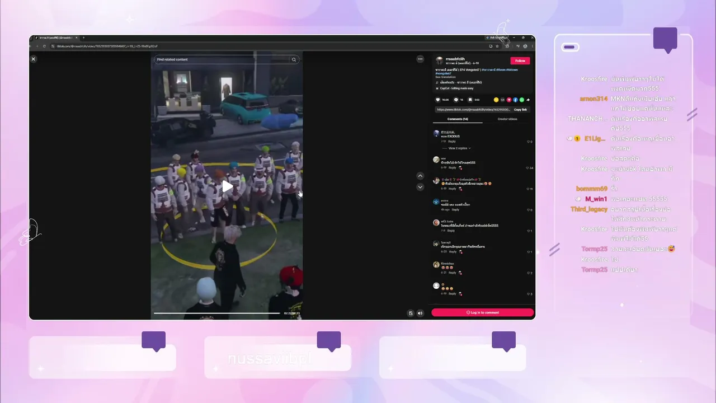This screenshot has height=403, width=716.
Task: Click the magnifier icon in related content search
Action: pyautogui.click(x=294, y=59)
